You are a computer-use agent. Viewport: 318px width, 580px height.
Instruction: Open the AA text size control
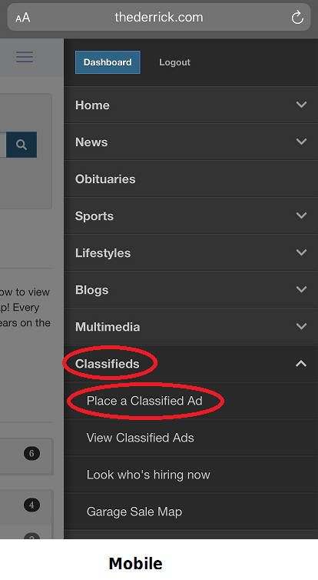tap(22, 18)
